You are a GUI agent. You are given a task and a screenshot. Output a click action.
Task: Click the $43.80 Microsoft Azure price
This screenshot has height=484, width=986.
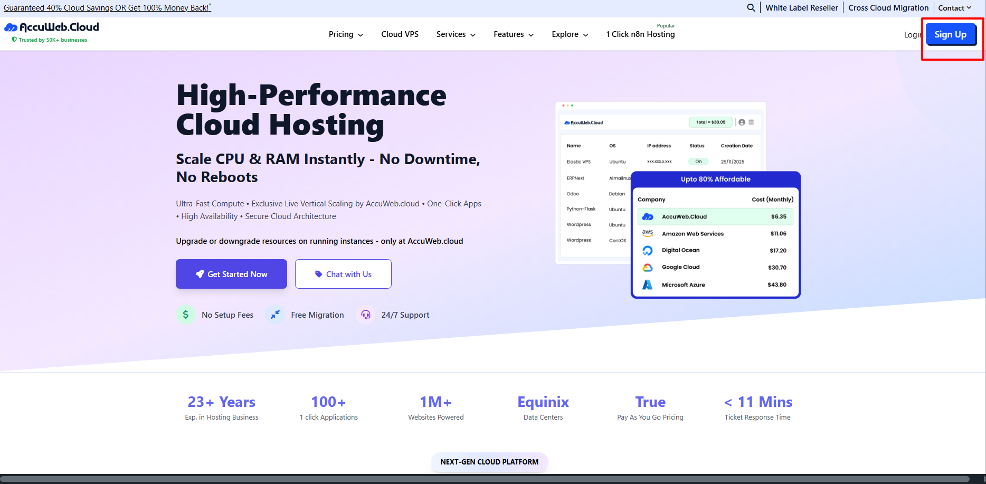[x=777, y=285]
